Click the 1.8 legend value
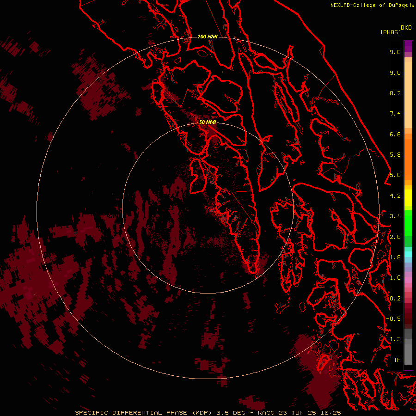This screenshot has height=416, width=416. (395, 257)
